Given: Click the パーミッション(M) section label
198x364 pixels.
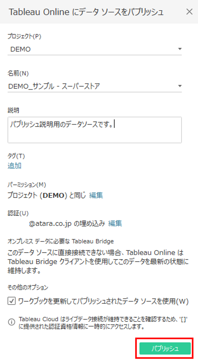Looking at the screenshot, I should 27,185.
